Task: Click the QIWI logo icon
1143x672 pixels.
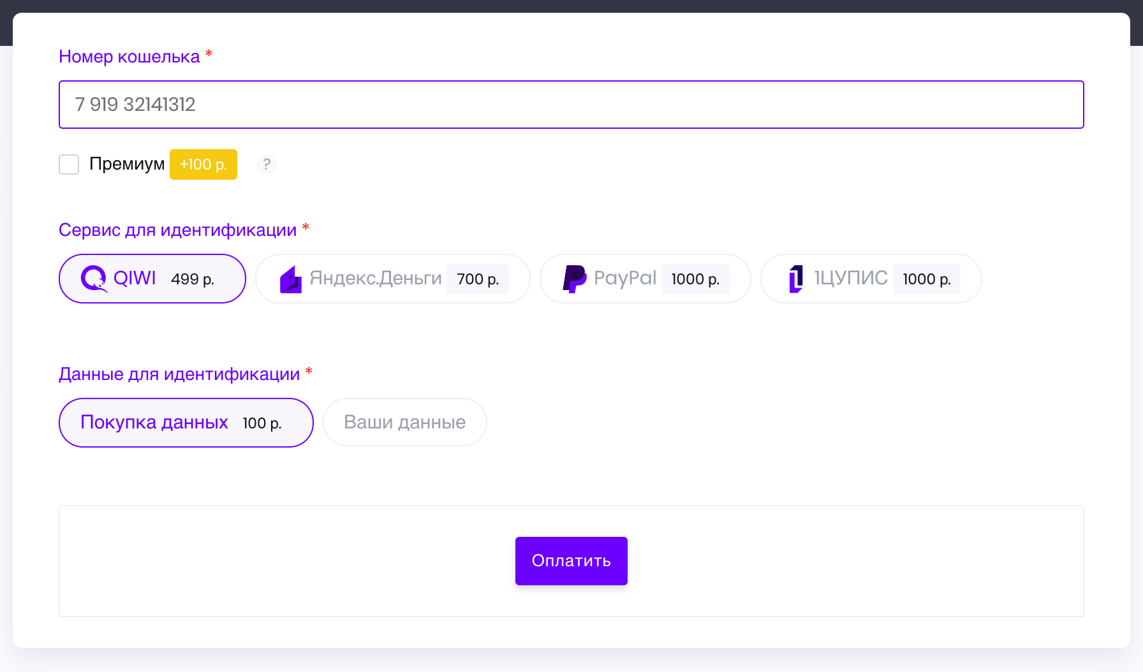Action: [94, 279]
